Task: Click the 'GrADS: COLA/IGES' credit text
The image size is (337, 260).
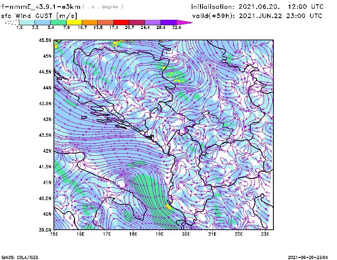Action: tap(20, 257)
